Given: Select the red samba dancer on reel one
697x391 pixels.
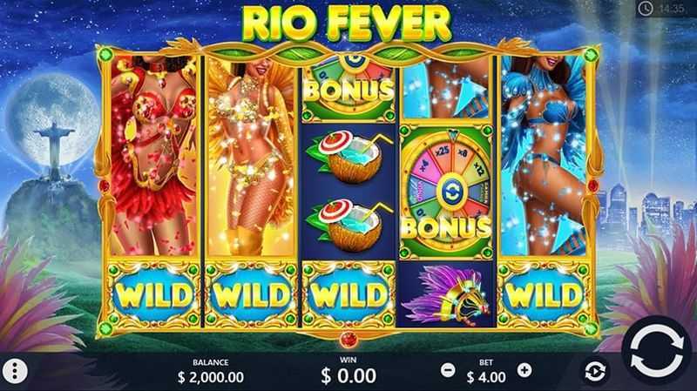Looking at the screenshot, I should (x=152, y=156).
